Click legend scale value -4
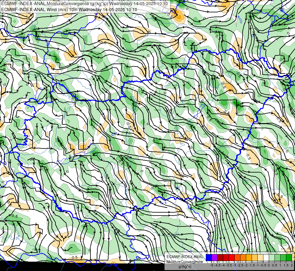 [x=223, y=265]
